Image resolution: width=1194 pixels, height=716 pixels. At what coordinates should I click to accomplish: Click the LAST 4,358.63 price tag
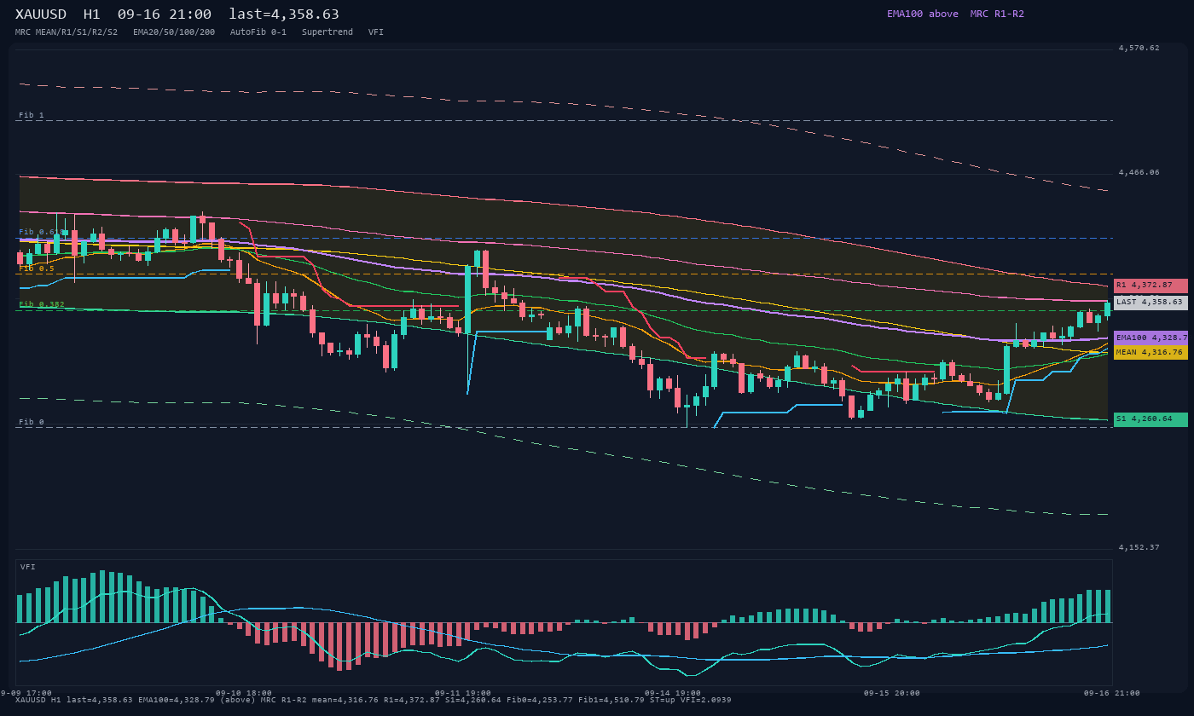(1151, 303)
